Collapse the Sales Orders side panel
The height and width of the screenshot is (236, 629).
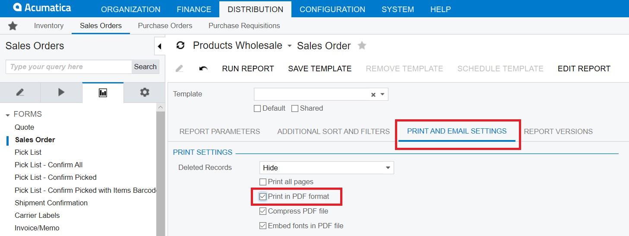[x=159, y=46]
